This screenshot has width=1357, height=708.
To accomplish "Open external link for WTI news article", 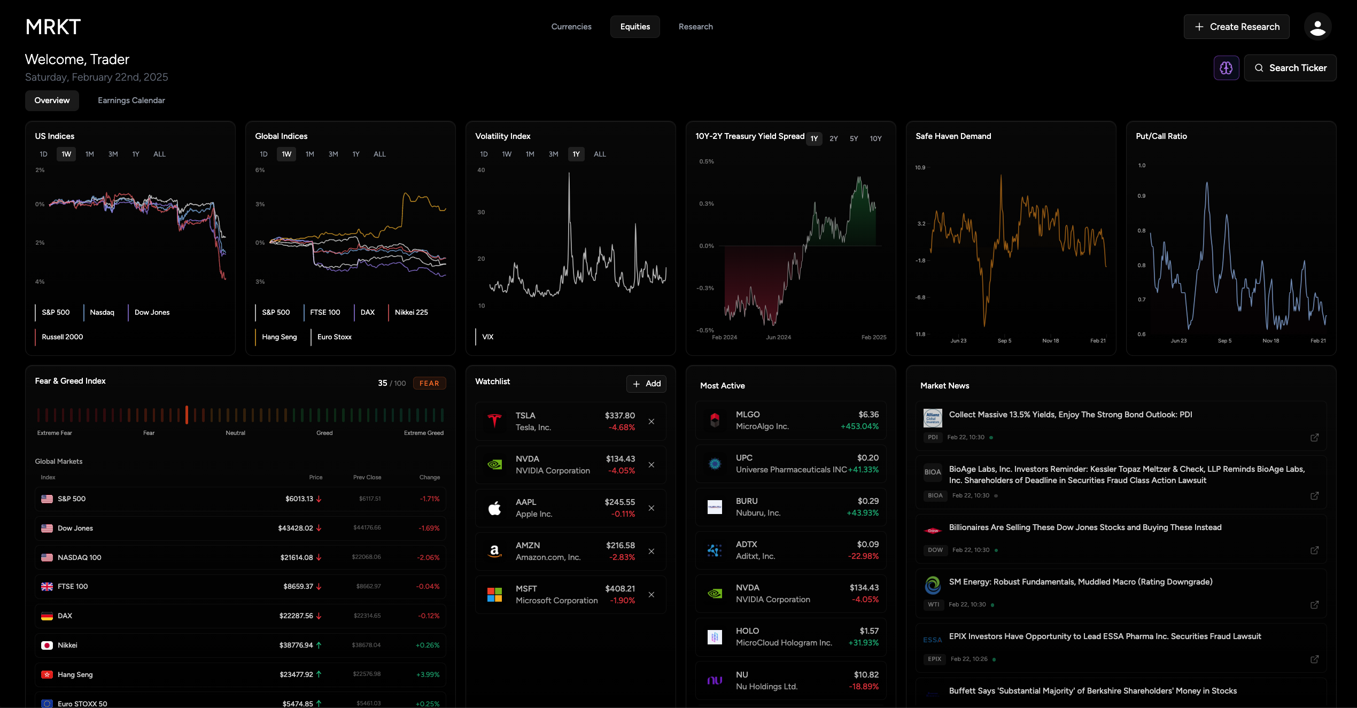I will pos(1314,605).
